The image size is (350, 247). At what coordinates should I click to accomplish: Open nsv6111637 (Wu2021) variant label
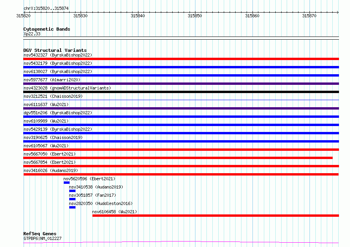point(46,104)
